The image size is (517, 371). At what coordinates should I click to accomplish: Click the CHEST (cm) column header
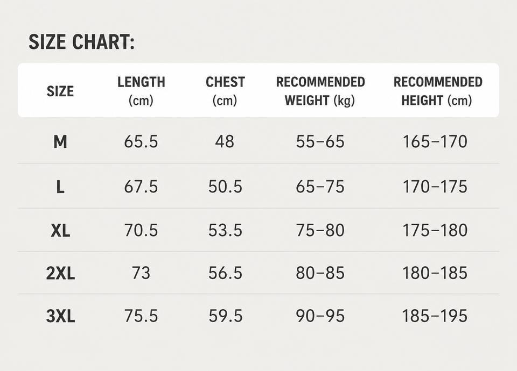tap(225, 91)
